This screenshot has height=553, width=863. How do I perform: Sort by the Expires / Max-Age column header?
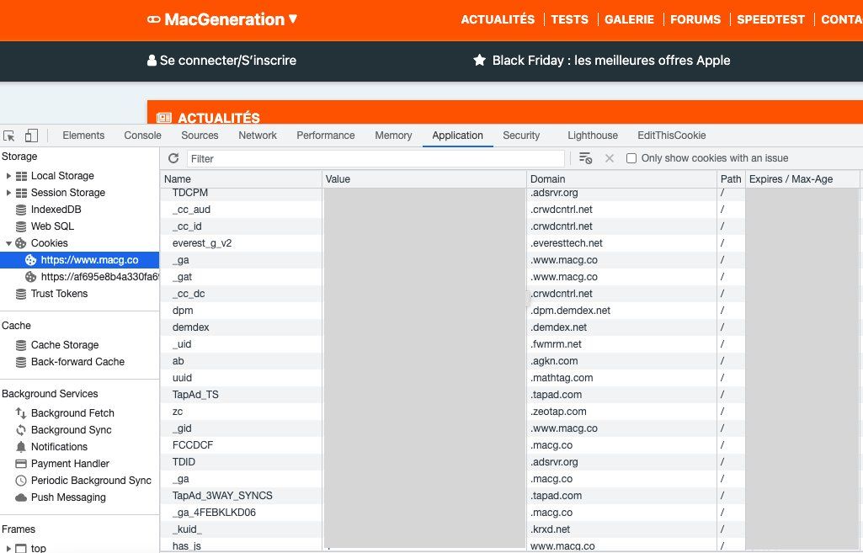click(x=802, y=178)
